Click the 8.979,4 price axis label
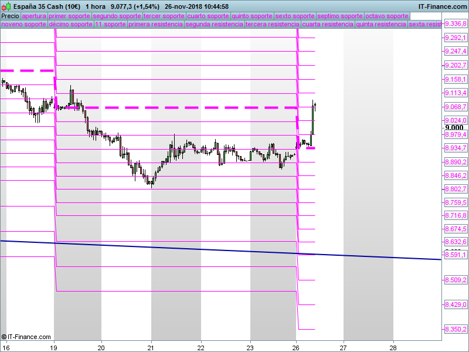Viewport: 469px width, 352px height. click(x=456, y=134)
